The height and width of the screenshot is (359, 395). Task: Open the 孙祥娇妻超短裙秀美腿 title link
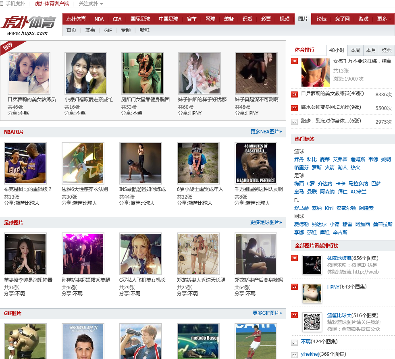(85, 280)
